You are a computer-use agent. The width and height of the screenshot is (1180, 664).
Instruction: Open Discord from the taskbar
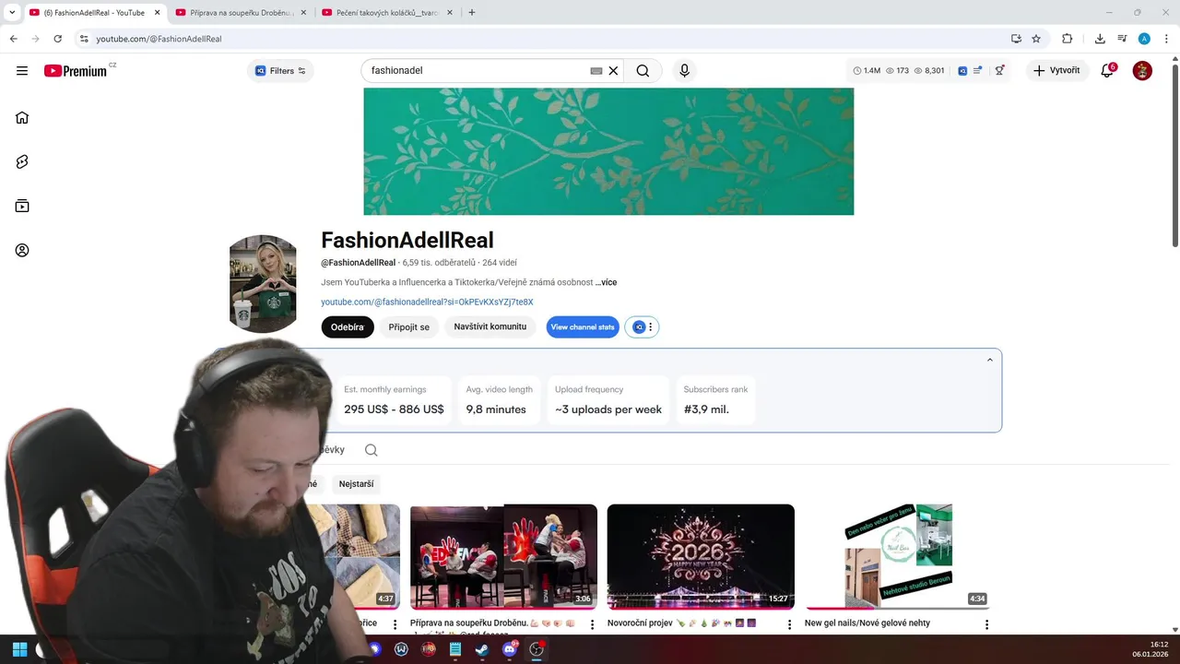[x=510, y=649]
